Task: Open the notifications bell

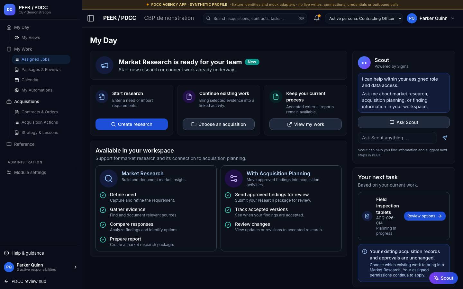Action: [x=317, y=18]
